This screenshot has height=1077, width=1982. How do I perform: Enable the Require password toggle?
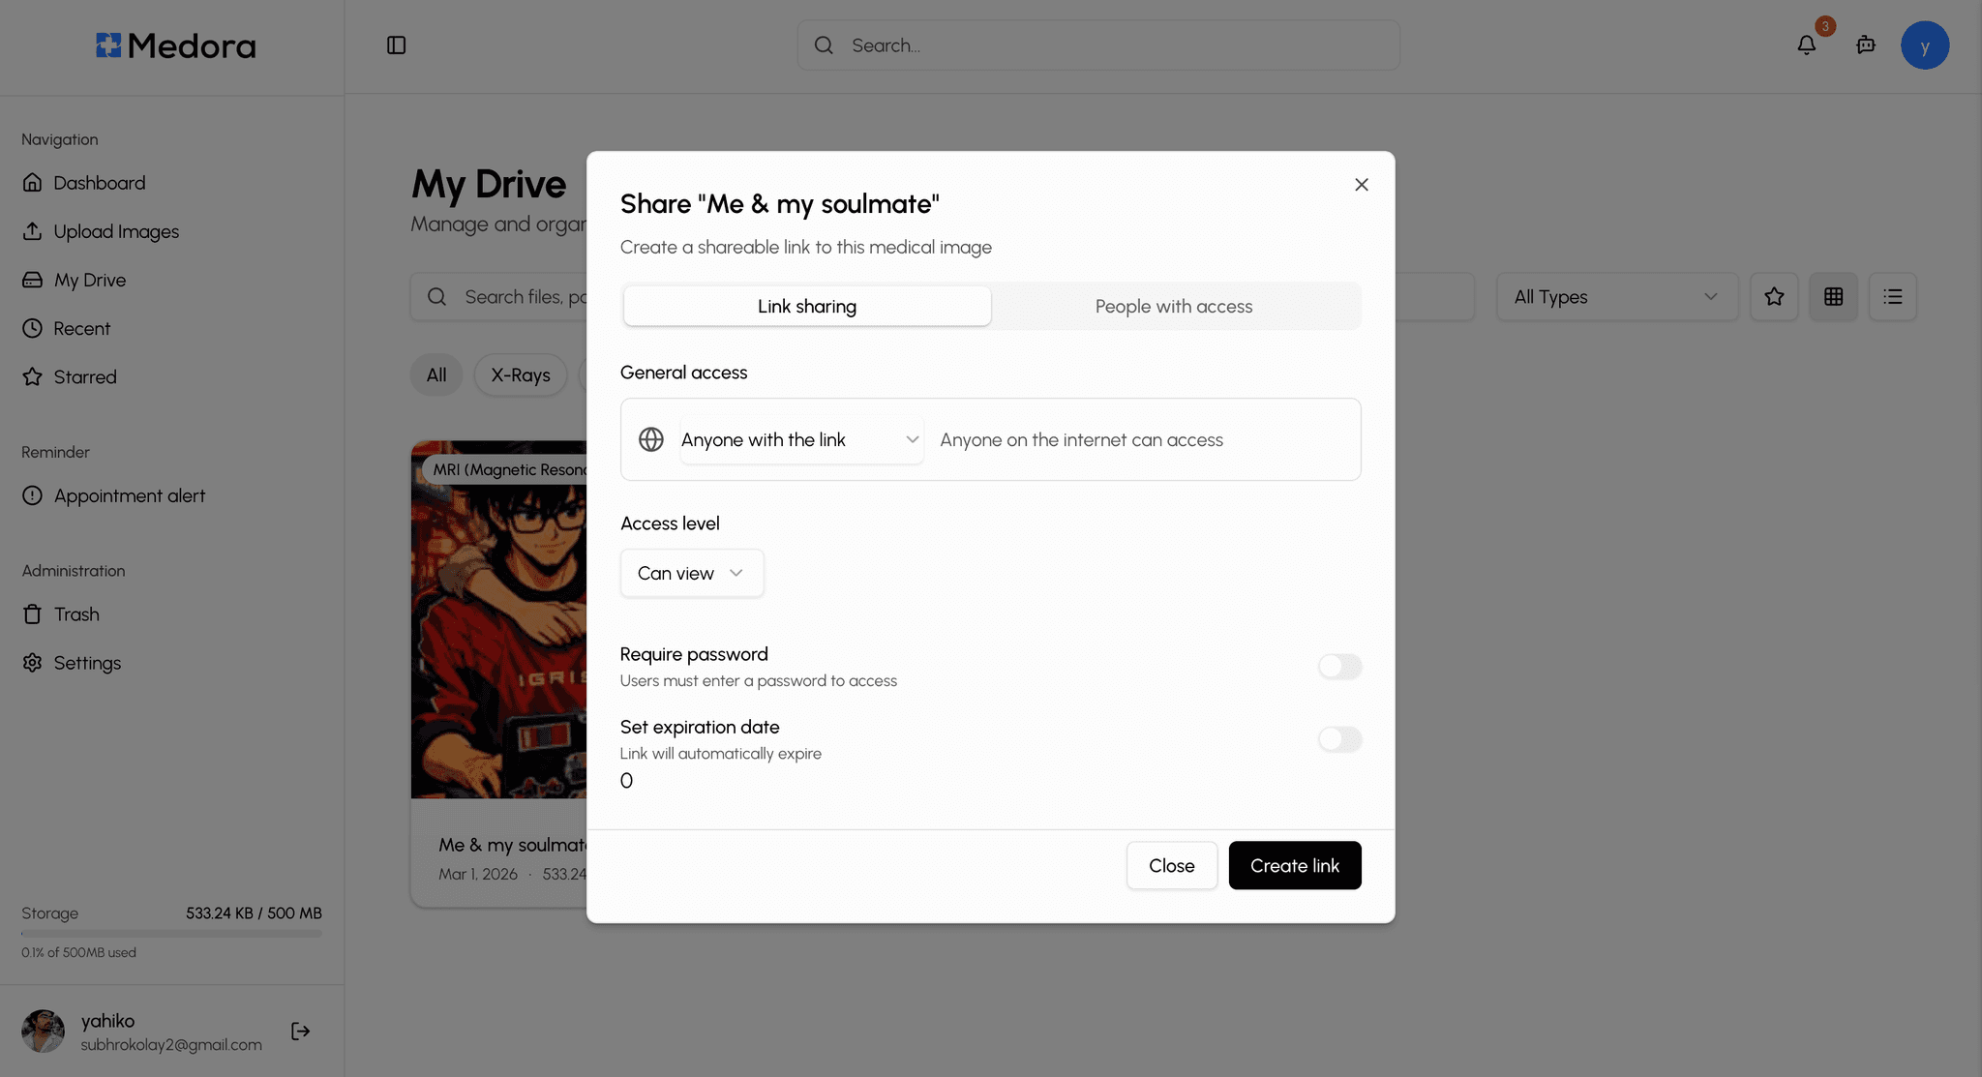point(1339,667)
